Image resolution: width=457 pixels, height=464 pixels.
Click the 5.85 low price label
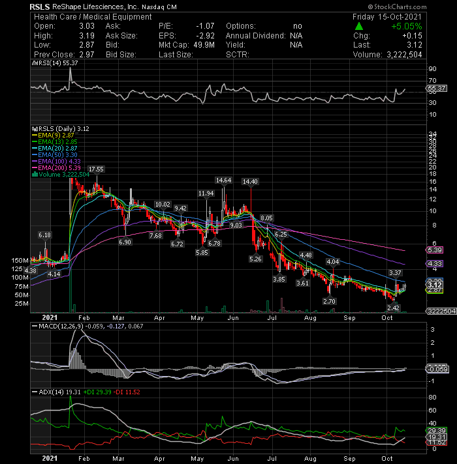[202, 253]
